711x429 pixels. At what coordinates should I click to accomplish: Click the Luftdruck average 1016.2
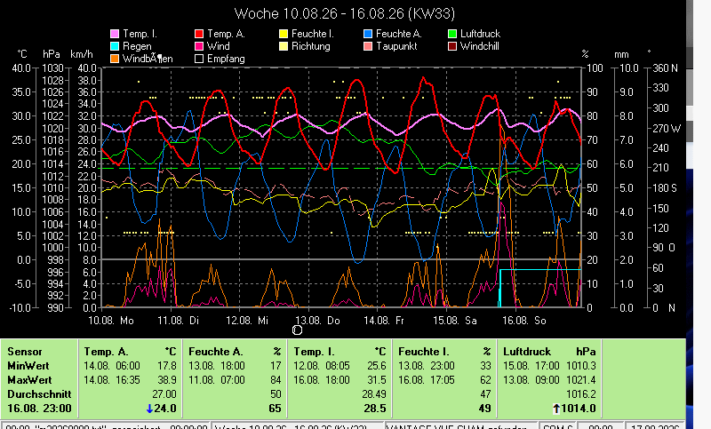[581, 394]
